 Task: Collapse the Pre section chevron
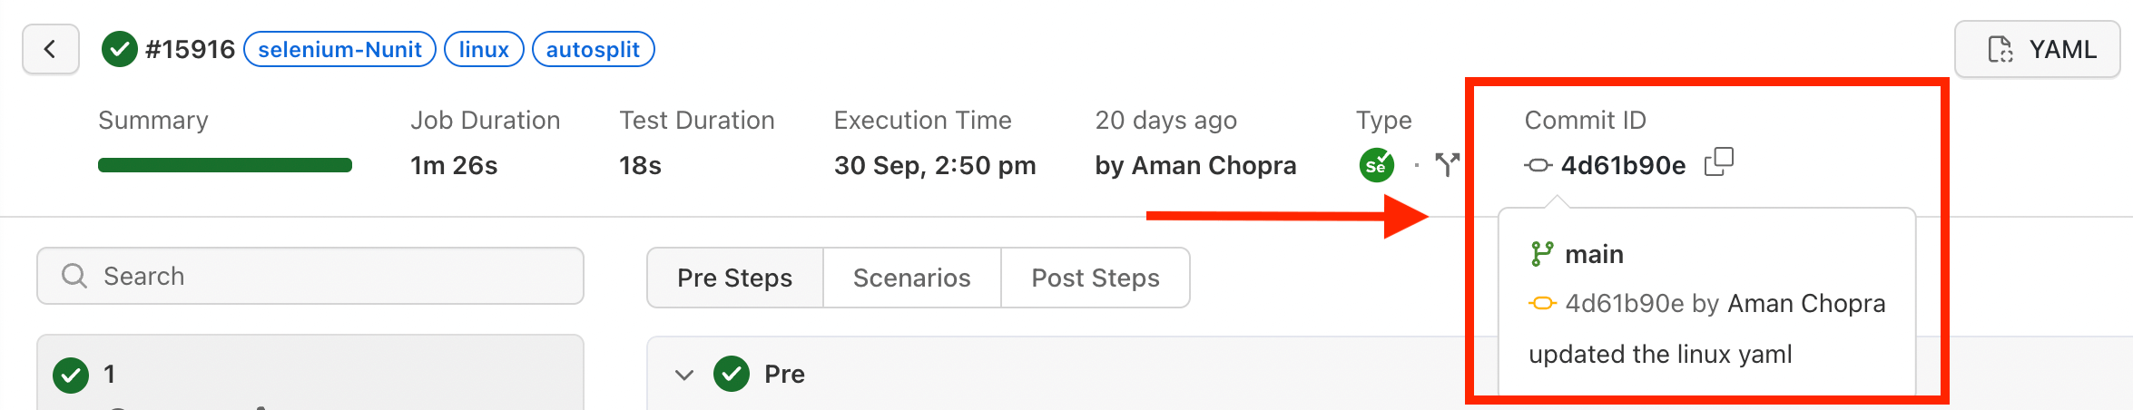[x=684, y=375]
